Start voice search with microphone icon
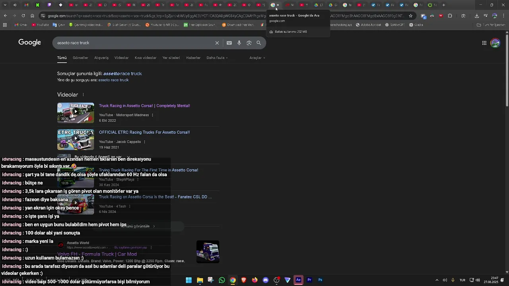The width and height of the screenshot is (509, 286). 239,43
